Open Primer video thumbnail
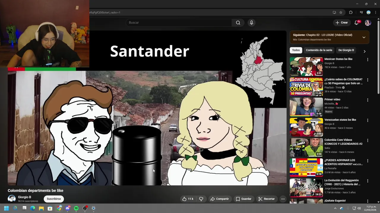The height and width of the screenshot is (213, 380). [306, 107]
